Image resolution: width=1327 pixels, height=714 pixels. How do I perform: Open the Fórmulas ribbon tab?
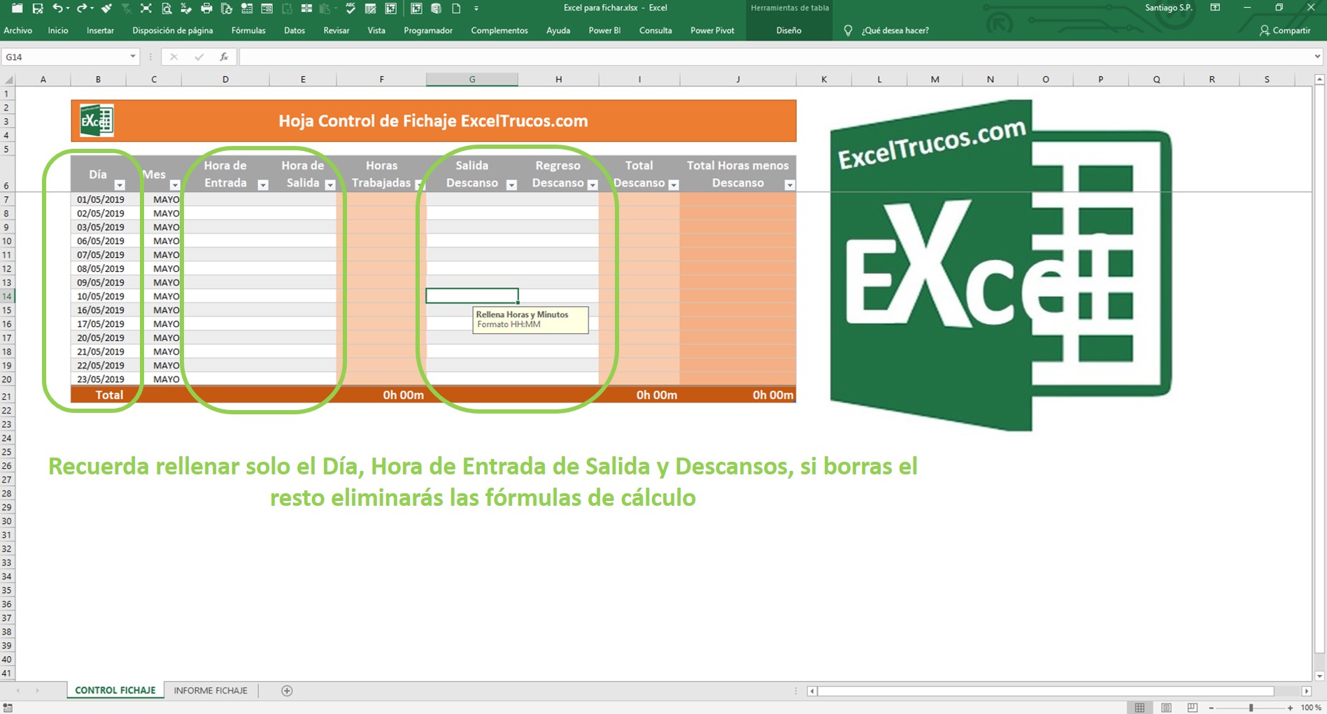[x=248, y=30]
